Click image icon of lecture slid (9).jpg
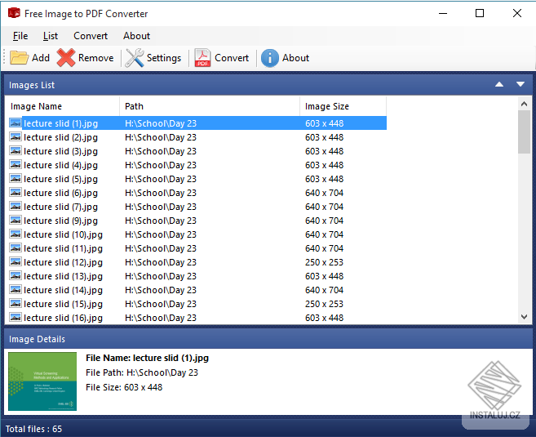 (16, 221)
